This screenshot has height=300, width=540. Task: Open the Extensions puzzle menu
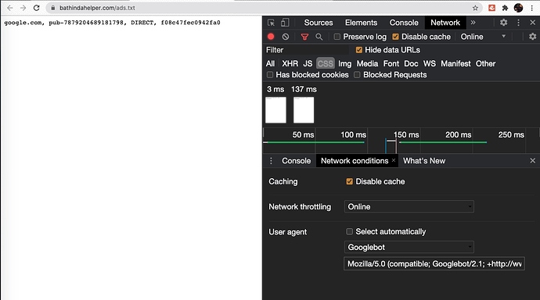[x=505, y=8]
